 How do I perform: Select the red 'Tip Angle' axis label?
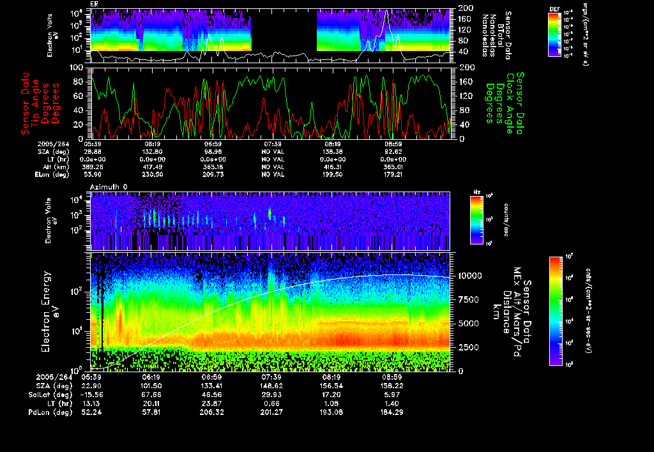(35, 103)
